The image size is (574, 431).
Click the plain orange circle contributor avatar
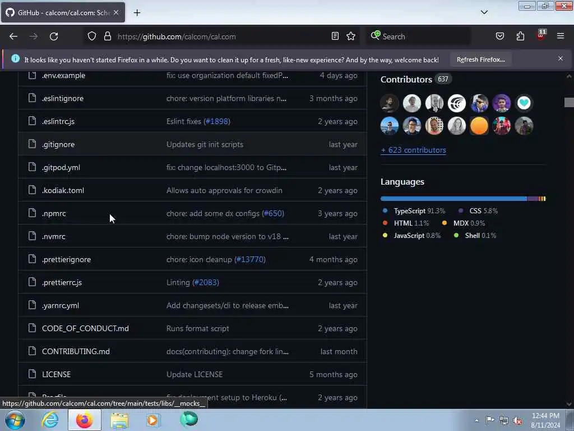point(479,126)
